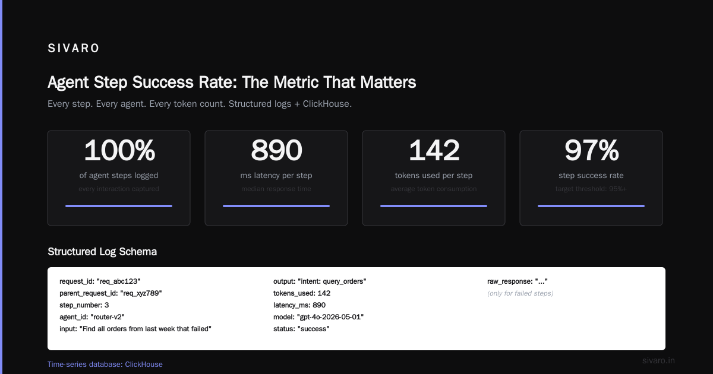
Task: Click the SIVARO logo text
Action: (74, 49)
